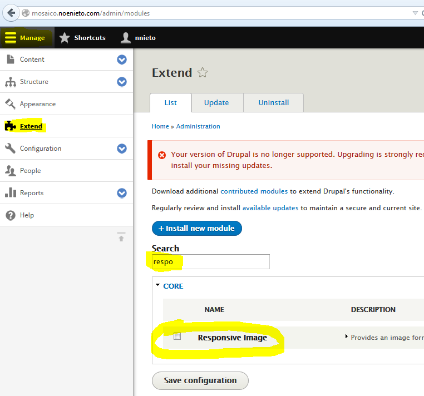This screenshot has width=424, height=396.
Task: Open the Appearance admin link
Action: (38, 104)
